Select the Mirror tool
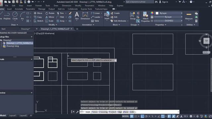This screenshot has height=119, width=212. point(50,17)
